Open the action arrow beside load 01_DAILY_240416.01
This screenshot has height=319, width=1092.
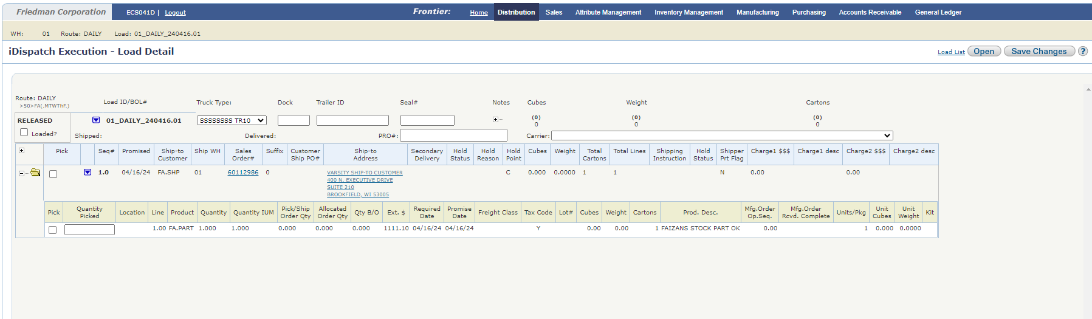[96, 120]
